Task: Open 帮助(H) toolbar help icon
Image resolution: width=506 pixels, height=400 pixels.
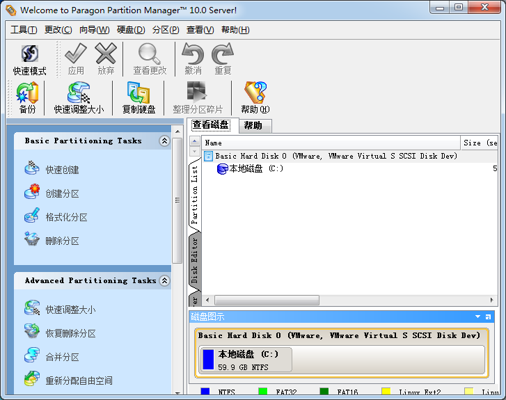Action: pyautogui.click(x=255, y=98)
